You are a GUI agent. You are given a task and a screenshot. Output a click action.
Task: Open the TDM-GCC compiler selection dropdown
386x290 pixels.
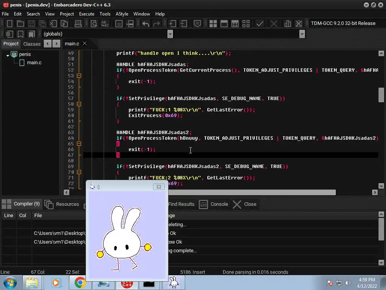[x=342, y=23]
